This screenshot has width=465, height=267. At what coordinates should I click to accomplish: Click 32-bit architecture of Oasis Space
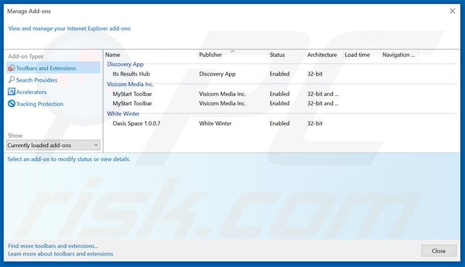pyautogui.click(x=315, y=124)
